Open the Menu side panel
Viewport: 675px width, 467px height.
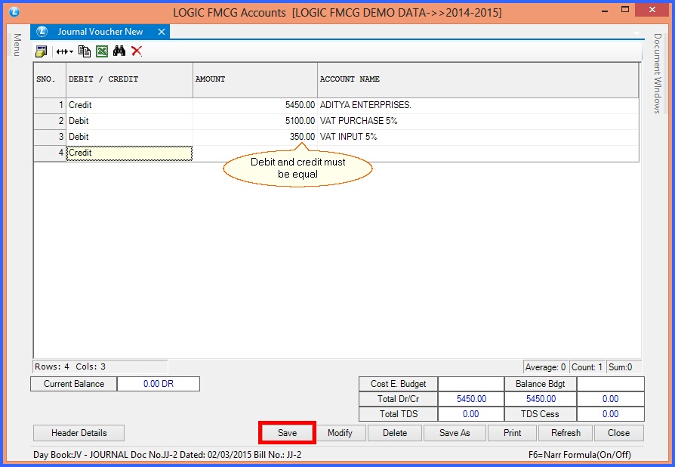[x=17, y=45]
